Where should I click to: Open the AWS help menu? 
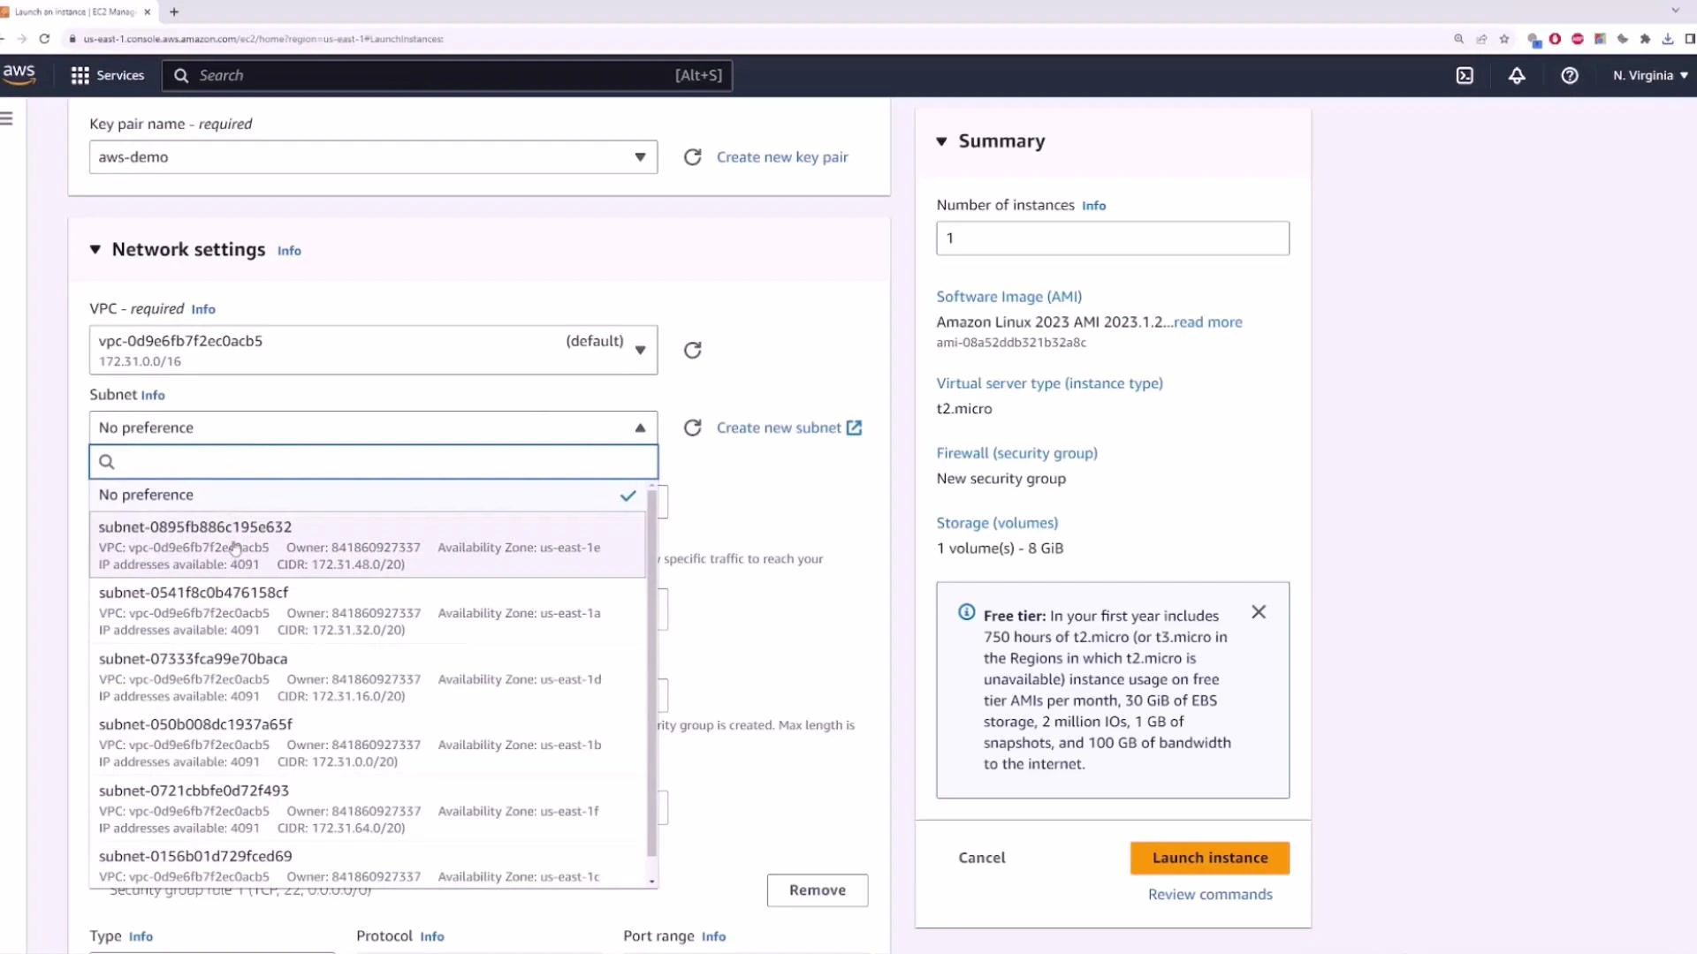1570,76
